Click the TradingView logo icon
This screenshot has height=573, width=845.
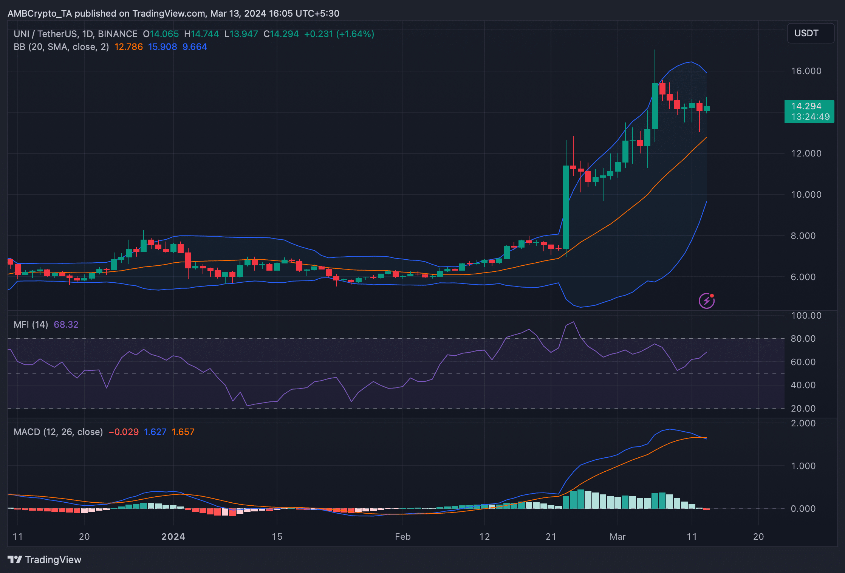coord(15,559)
